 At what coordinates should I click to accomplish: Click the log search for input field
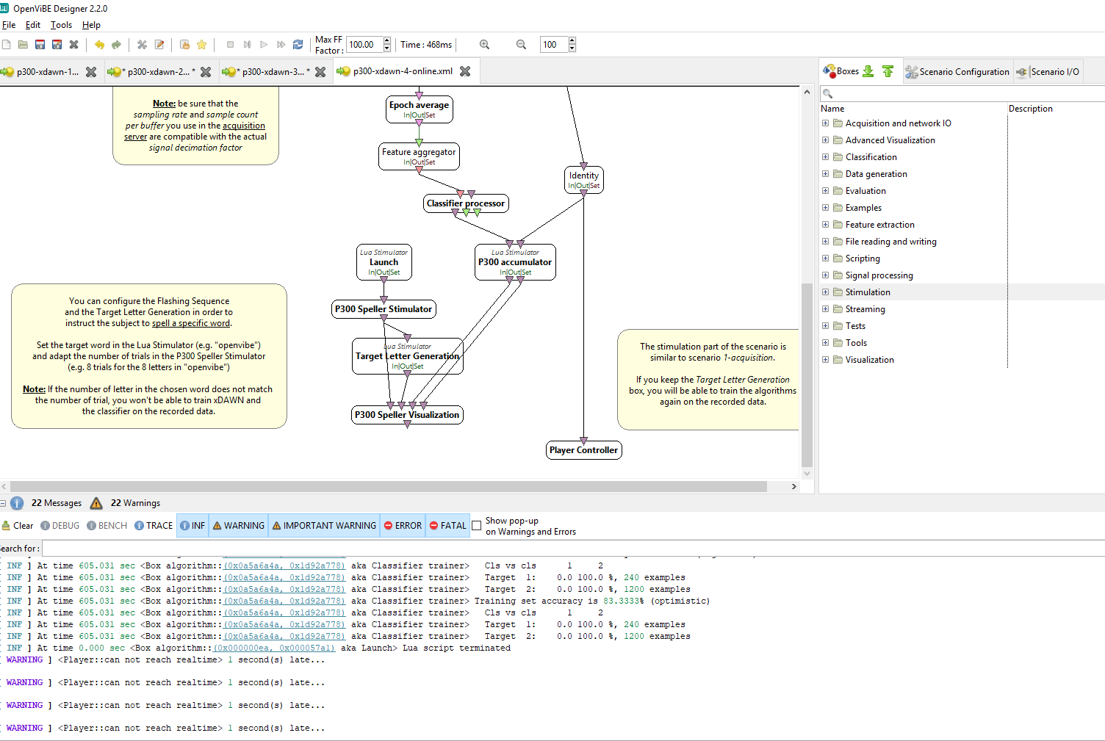[x=573, y=549]
